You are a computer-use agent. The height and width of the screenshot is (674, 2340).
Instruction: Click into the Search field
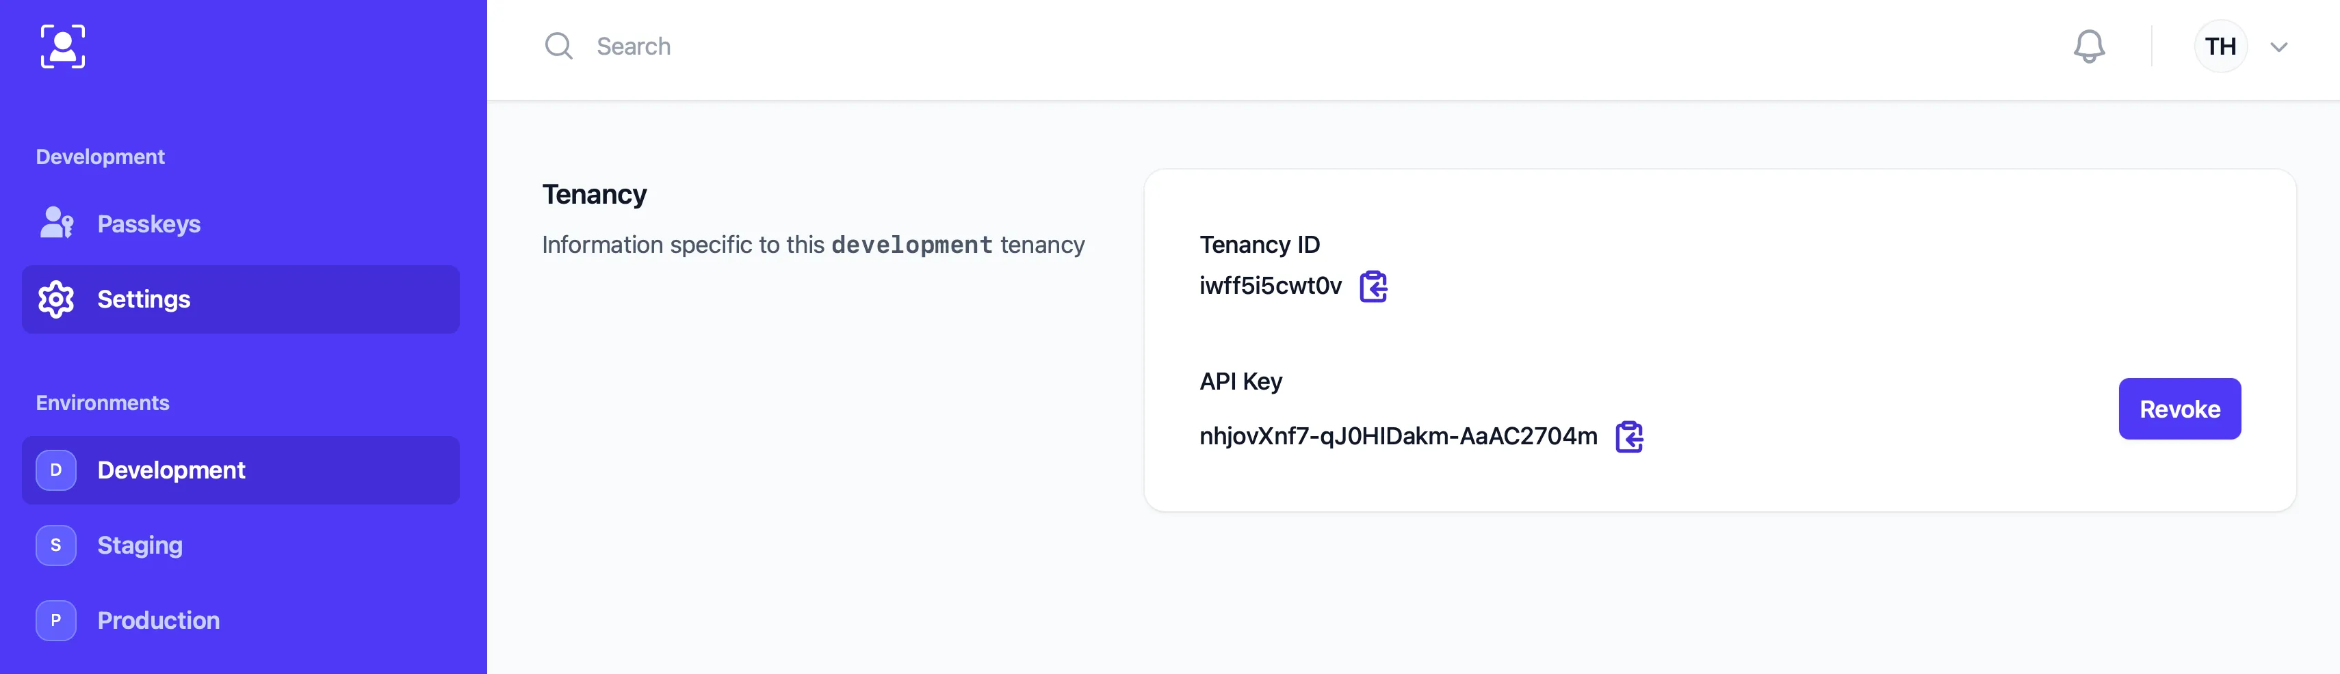point(633,45)
